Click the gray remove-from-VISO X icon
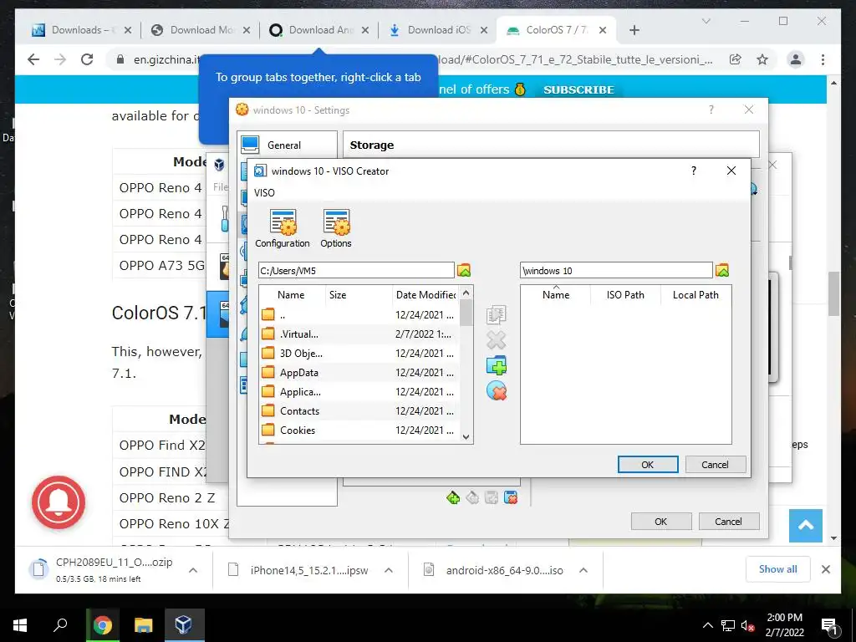 (x=497, y=340)
